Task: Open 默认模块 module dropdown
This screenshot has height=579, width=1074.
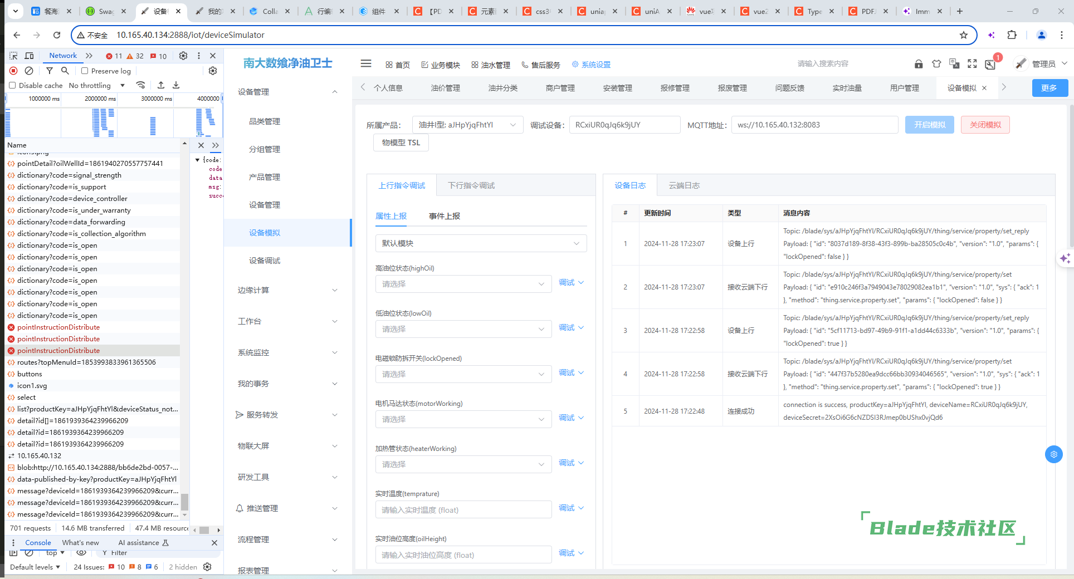Action: tap(481, 243)
